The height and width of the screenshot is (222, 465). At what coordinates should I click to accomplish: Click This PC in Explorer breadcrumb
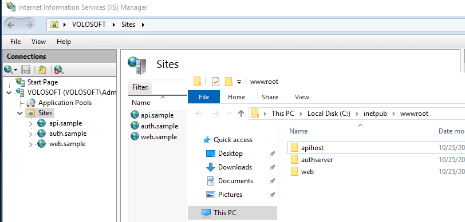click(283, 114)
